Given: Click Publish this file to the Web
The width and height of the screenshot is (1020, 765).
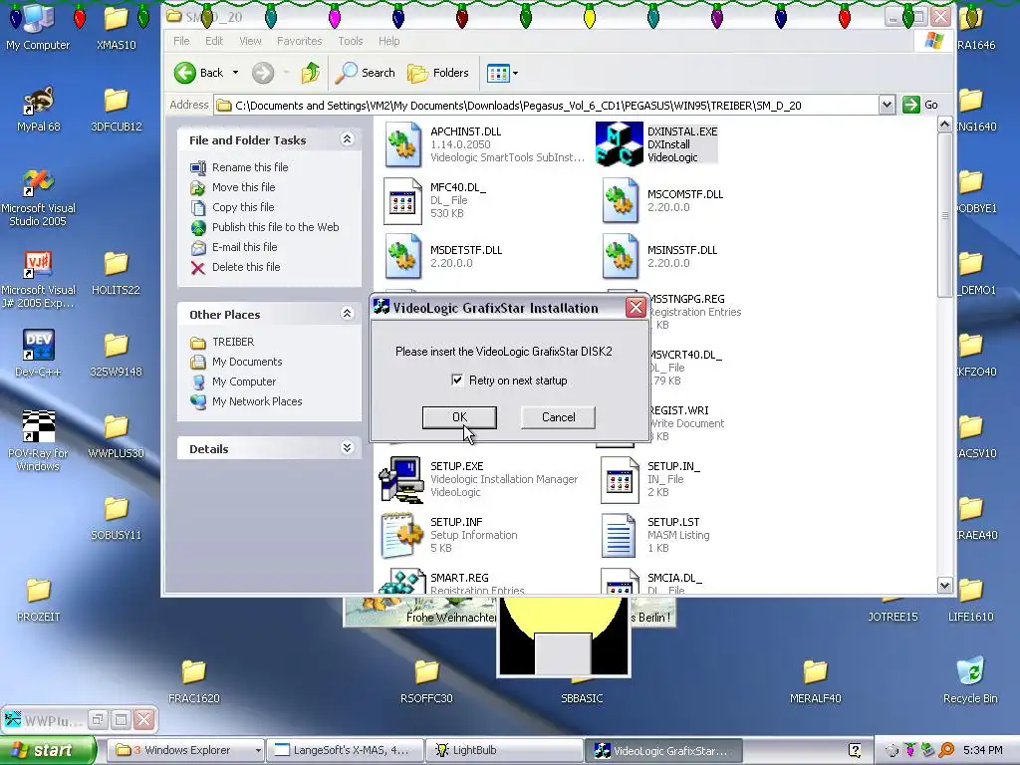Looking at the screenshot, I should (x=275, y=227).
